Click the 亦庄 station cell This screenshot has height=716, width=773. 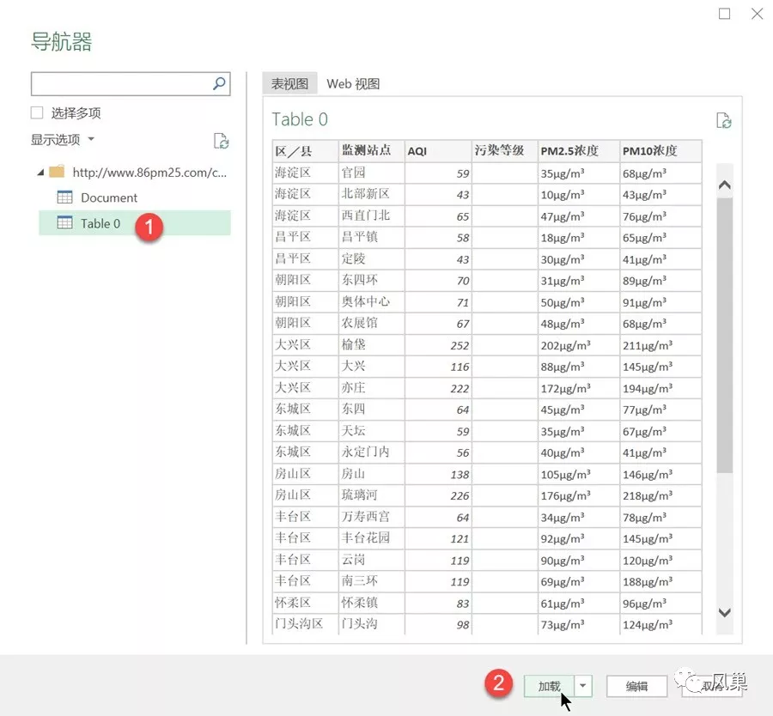(x=371, y=388)
